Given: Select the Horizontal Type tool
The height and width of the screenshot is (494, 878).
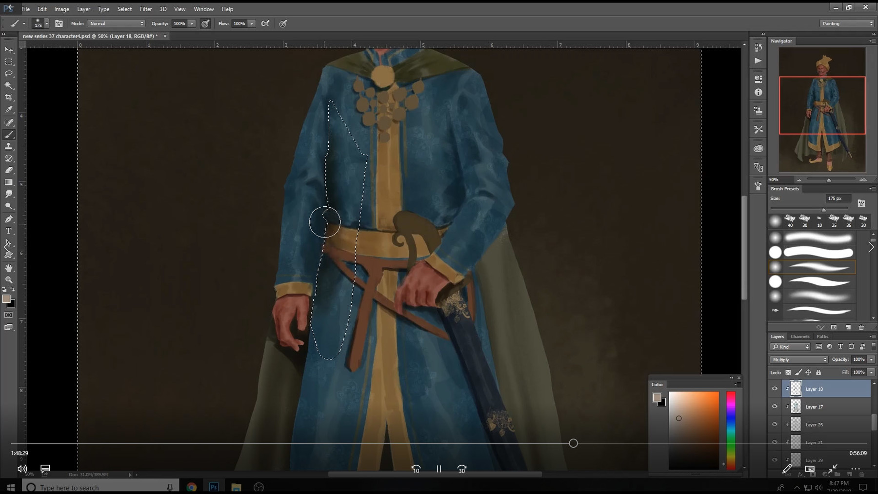Looking at the screenshot, I should (x=9, y=230).
